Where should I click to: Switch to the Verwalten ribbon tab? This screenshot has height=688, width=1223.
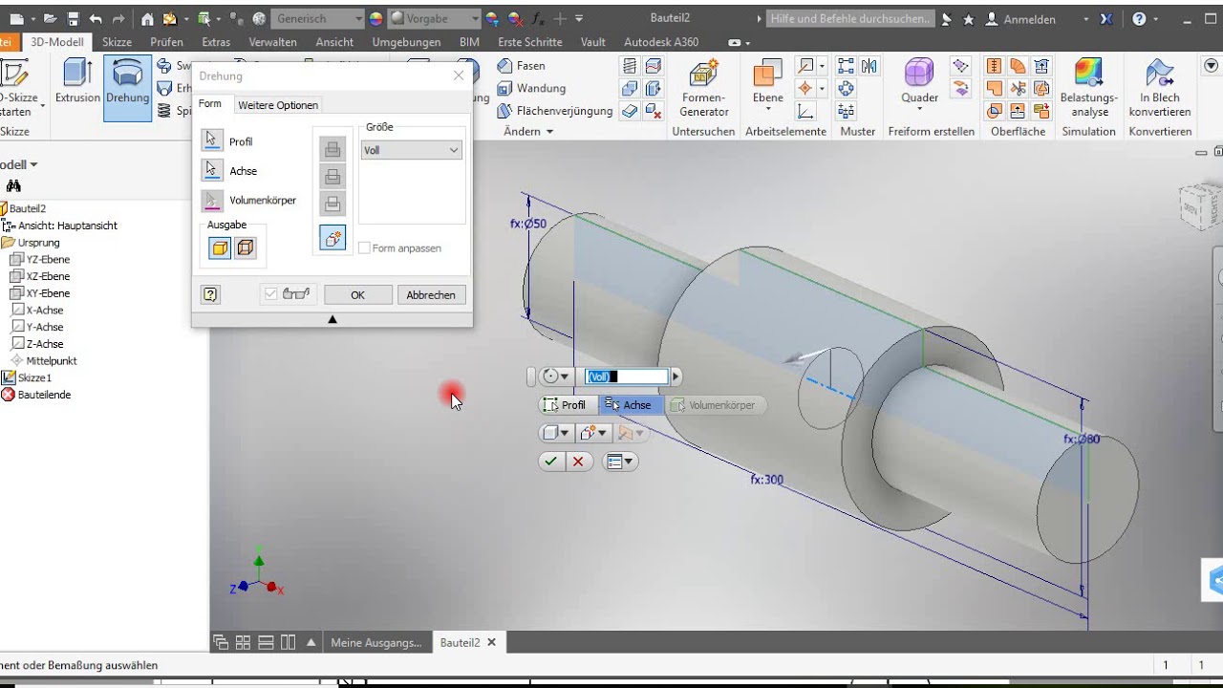[x=271, y=42]
